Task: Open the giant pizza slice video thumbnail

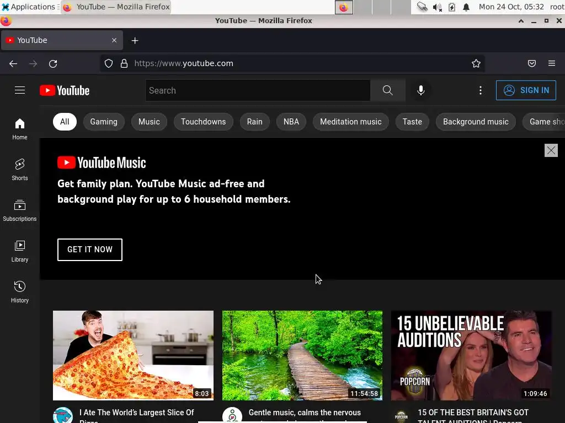Action: 133,355
